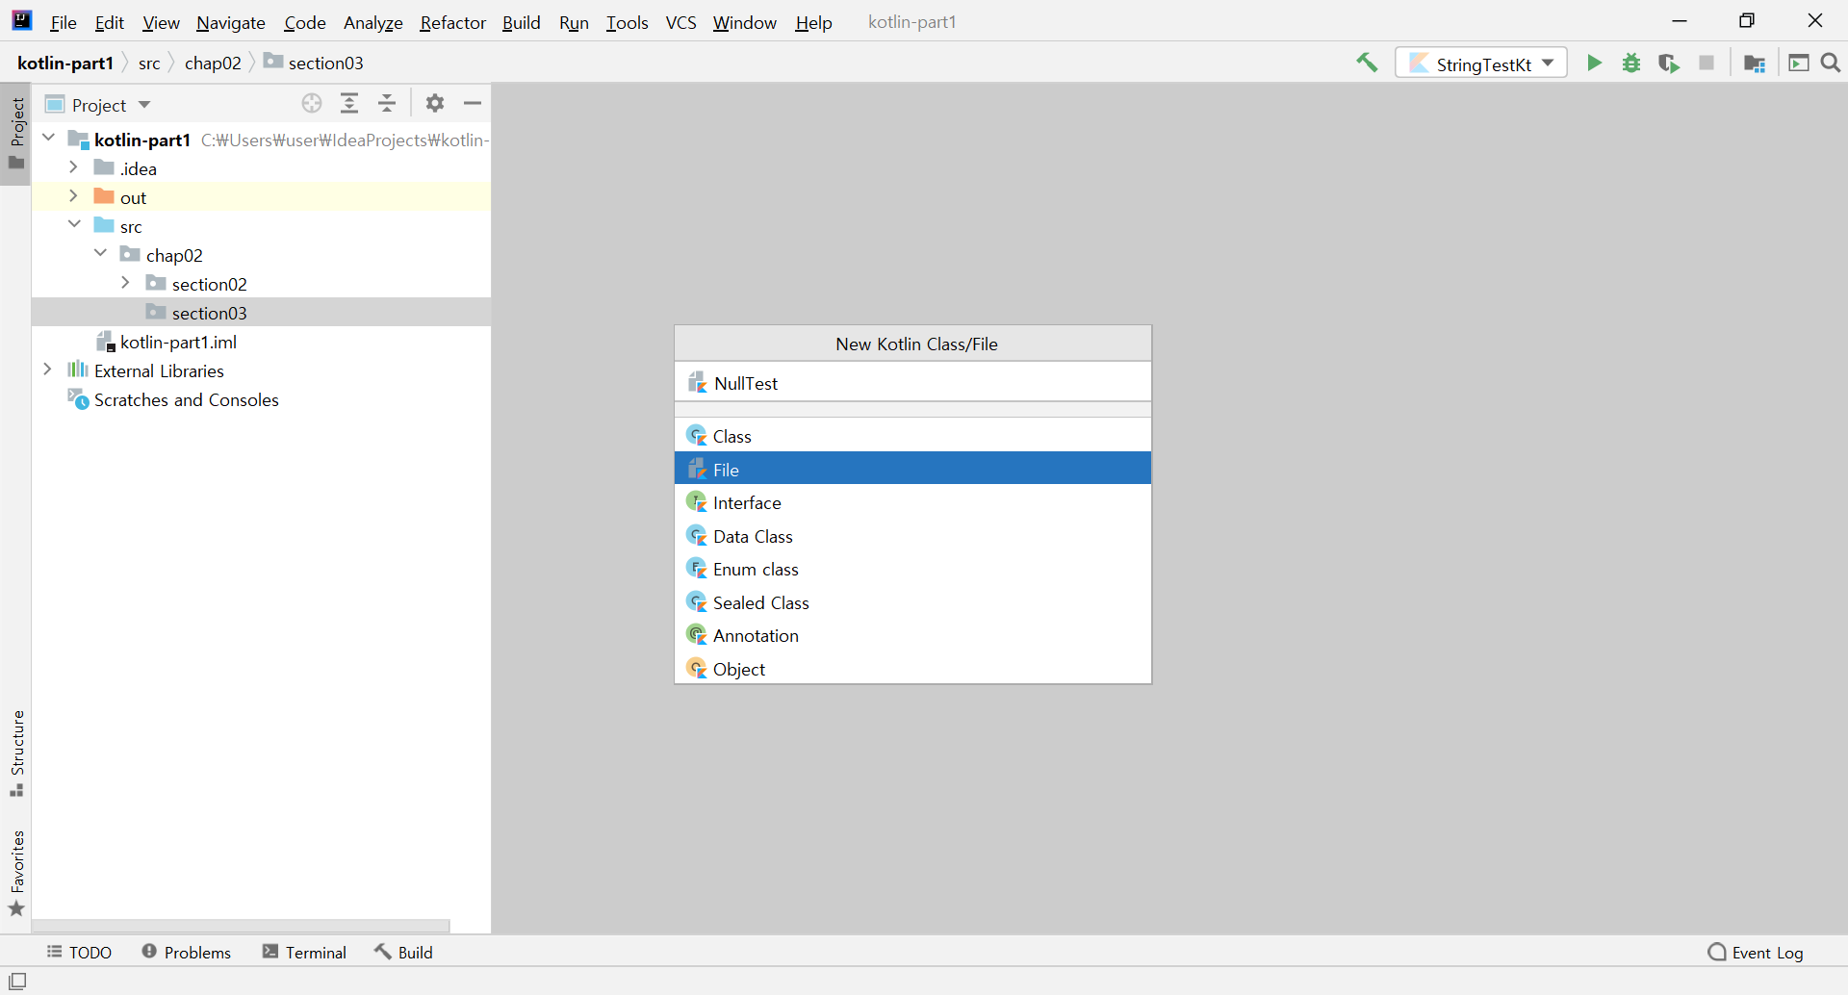The width and height of the screenshot is (1848, 995).
Task: Open Project Structure icon in toolbar
Action: point(1755,64)
